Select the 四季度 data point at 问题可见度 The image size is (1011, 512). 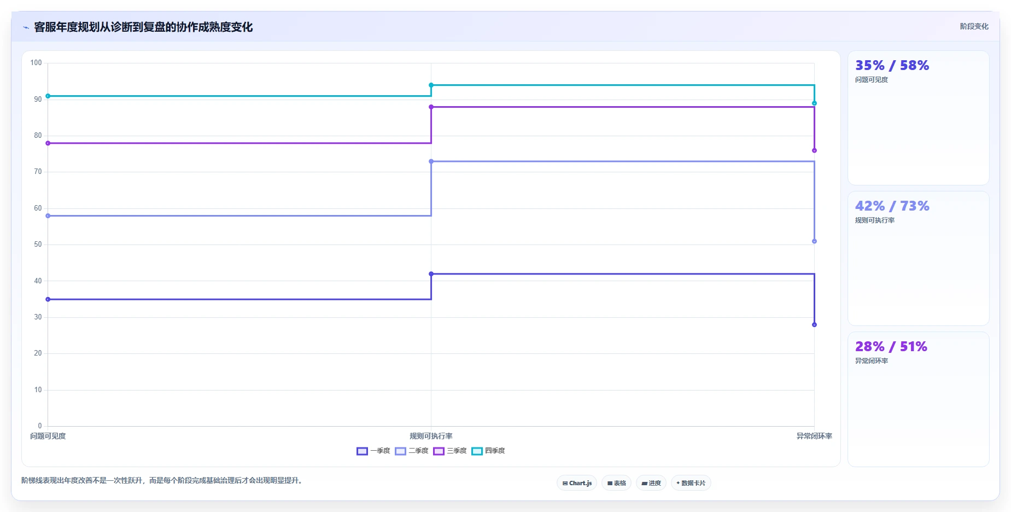click(x=48, y=96)
